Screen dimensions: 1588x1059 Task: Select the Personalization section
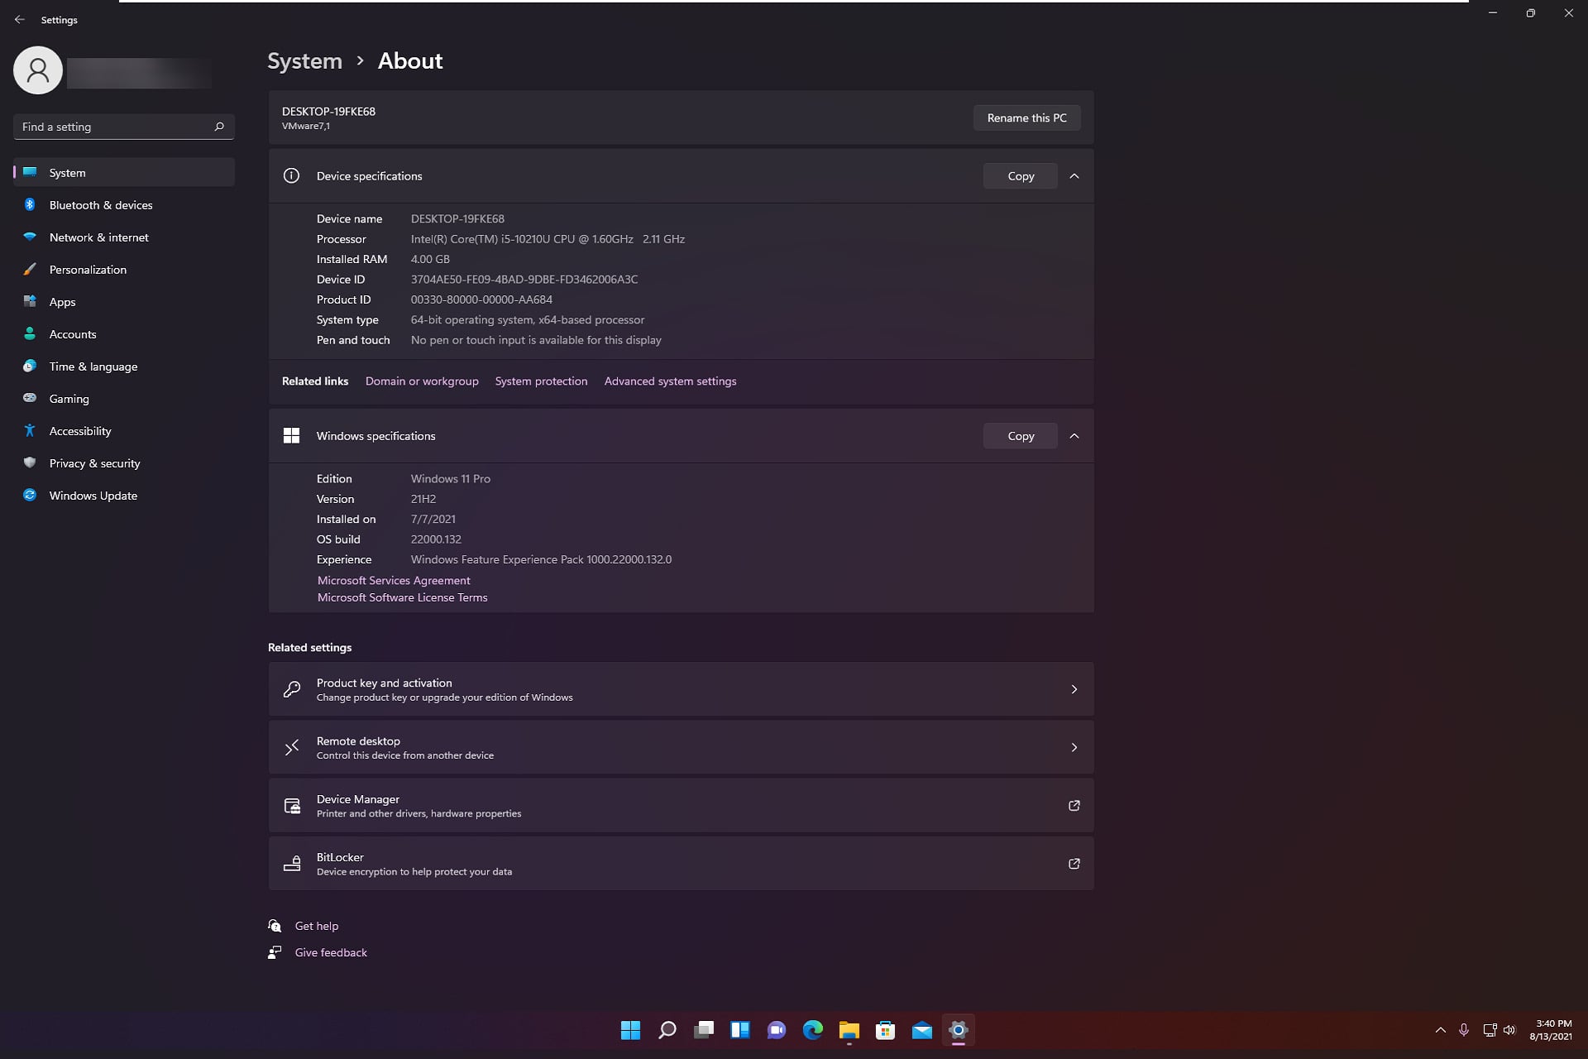tap(88, 269)
